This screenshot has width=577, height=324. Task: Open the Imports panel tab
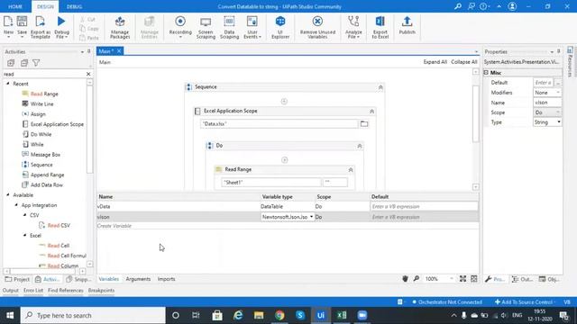point(166,279)
